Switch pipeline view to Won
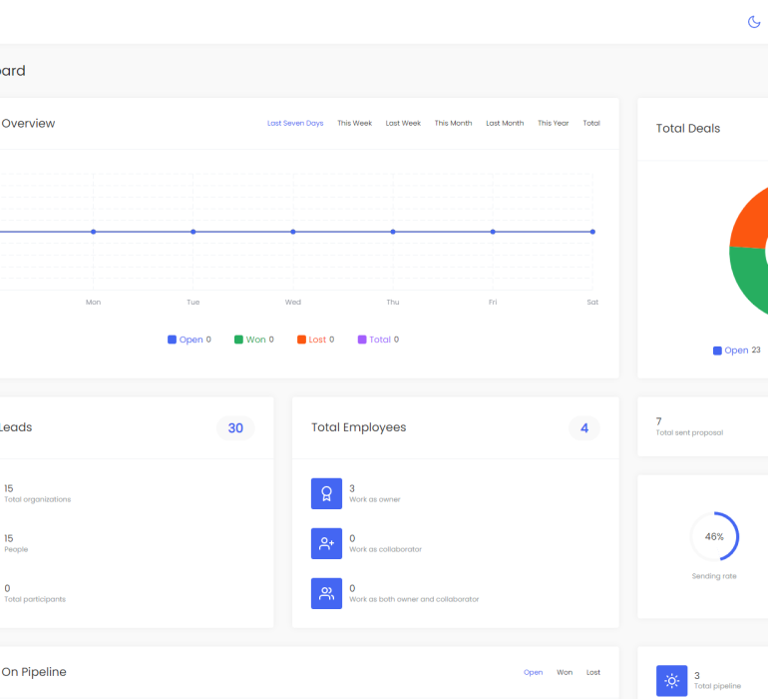Screen dimensions: 768x699 click(x=565, y=672)
